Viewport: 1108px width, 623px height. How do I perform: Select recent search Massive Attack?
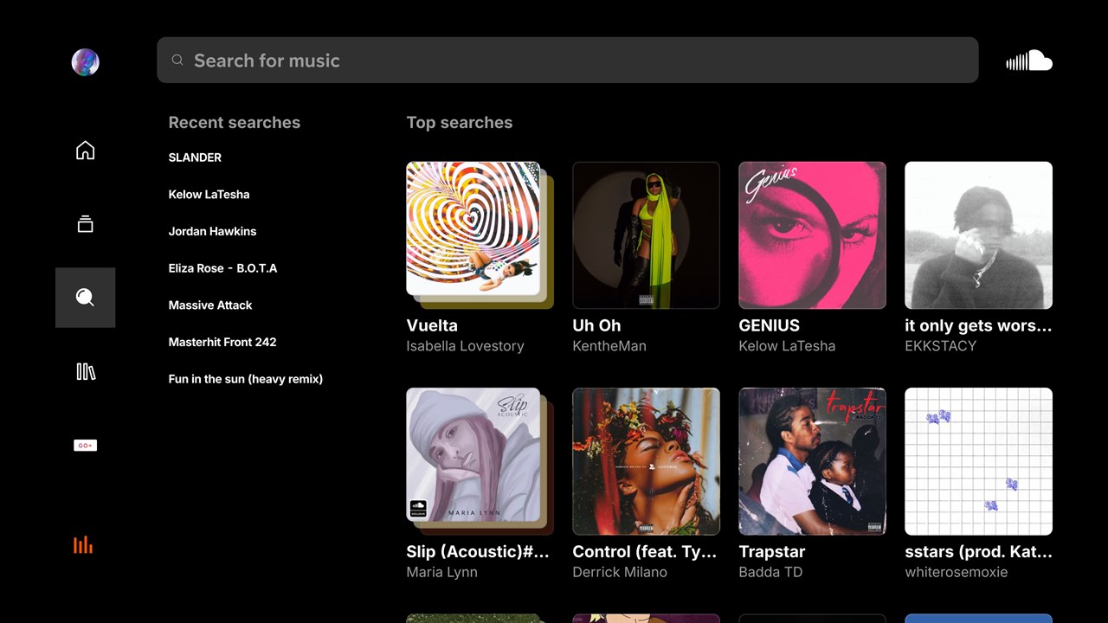pyautogui.click(x=210, y=305)
